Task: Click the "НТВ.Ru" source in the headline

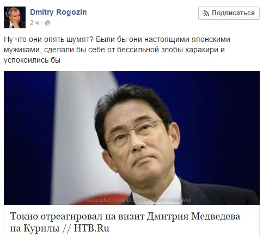Action: click(91, 228)
